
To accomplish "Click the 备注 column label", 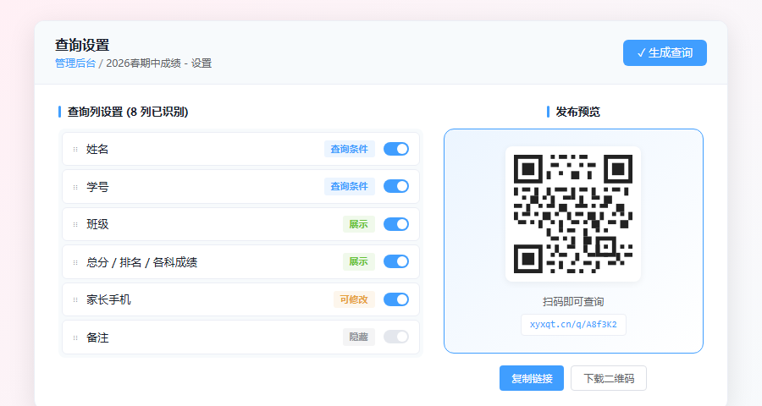I will pyautogui.click(x=97, y=337).
